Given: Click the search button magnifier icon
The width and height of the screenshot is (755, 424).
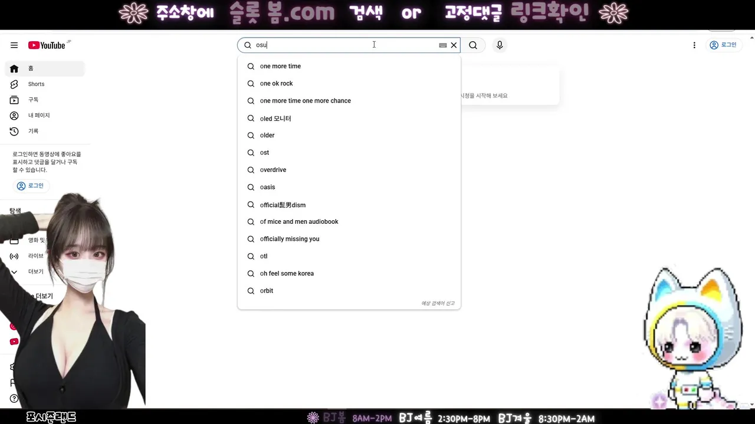Looking at the screenshot, I should [473, 45].
